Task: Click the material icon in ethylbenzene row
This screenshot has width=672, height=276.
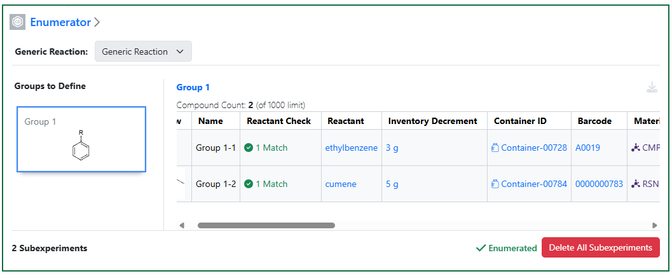Action: (634, 148)
